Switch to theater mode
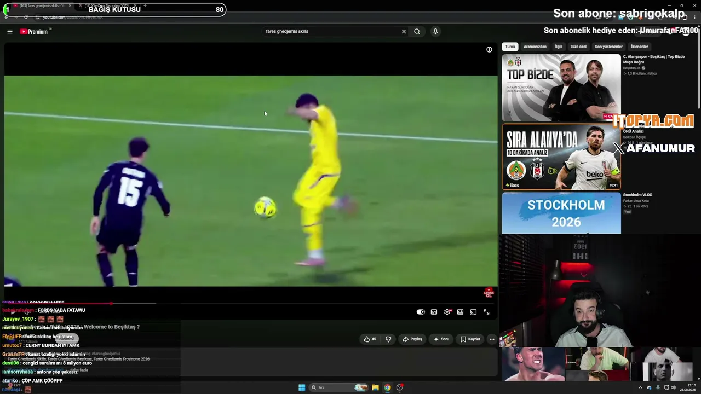Viewport: 701px width, 394px height. pyautogui.click(x=460, y=312)
